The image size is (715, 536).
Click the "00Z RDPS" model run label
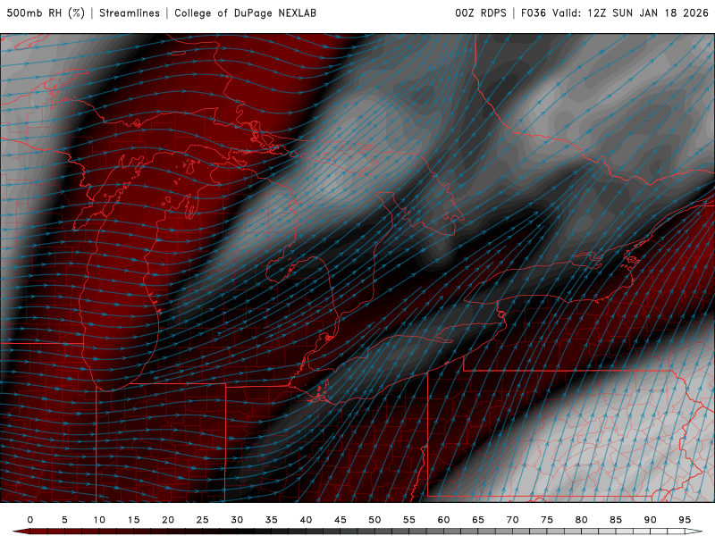pos(481,13)
